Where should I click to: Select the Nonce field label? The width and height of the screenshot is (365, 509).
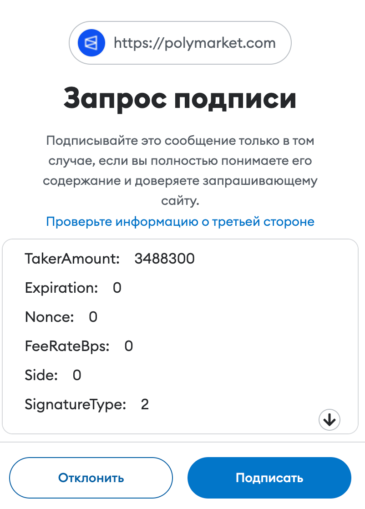click(x=49, y=317)
